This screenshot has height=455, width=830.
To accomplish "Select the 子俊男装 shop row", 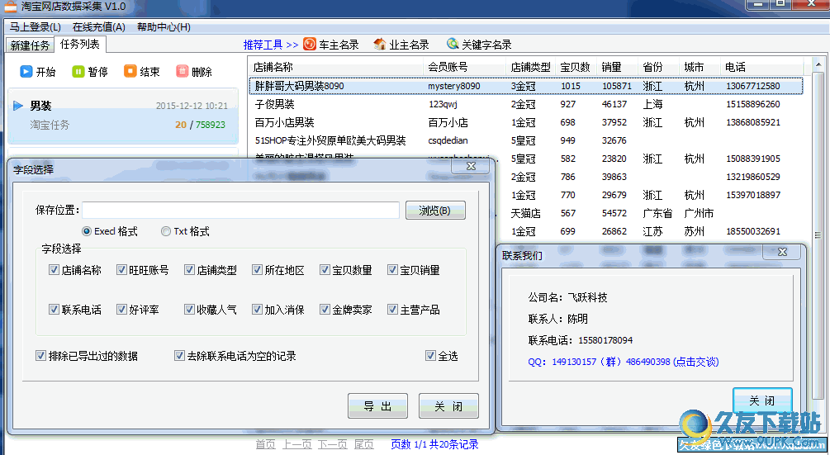I will click(526, 104).
